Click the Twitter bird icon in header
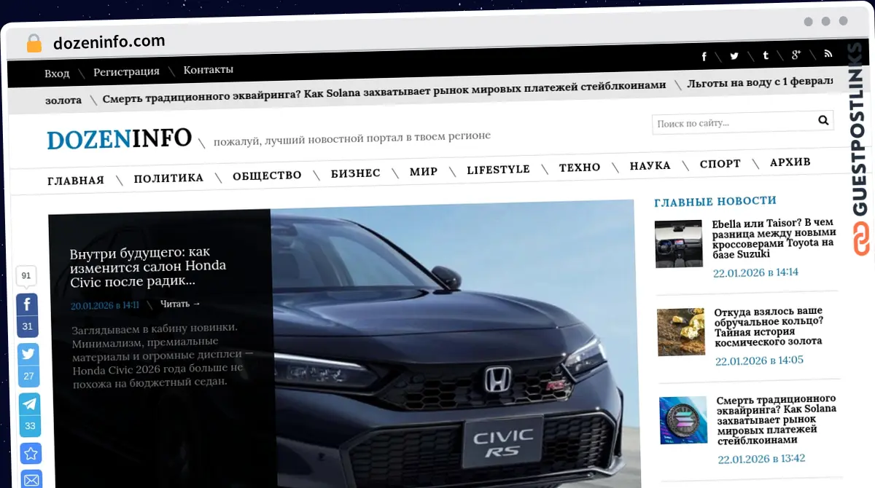Viewport: 875px width, 488px height. (734, 55)
